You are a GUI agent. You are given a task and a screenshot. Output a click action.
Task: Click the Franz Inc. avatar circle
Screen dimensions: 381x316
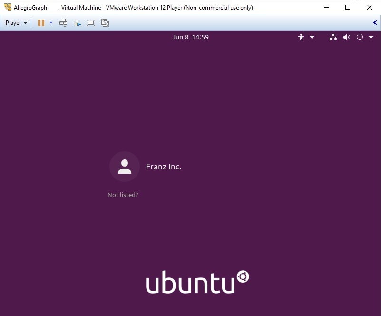(124, 167)
